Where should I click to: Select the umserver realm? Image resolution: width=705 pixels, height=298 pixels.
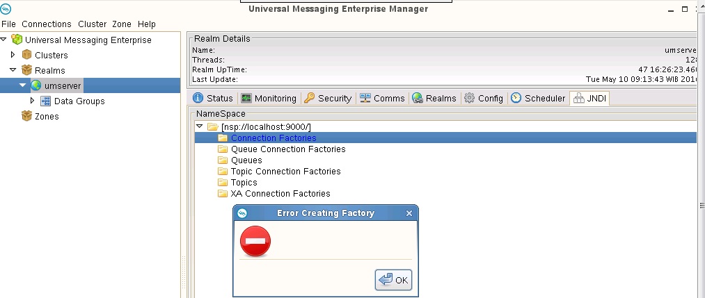tap(63, 85)
